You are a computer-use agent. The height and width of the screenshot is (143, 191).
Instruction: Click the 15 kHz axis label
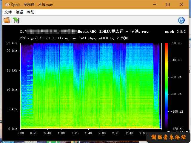coord(12,70)
